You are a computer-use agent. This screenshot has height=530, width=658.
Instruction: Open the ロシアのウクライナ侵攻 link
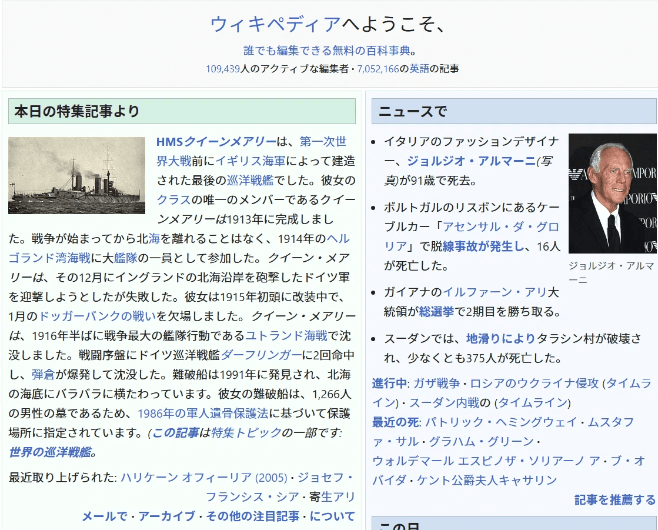[534, 384]
